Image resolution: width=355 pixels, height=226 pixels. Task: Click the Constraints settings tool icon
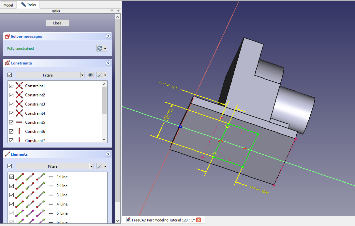(100, 75)
